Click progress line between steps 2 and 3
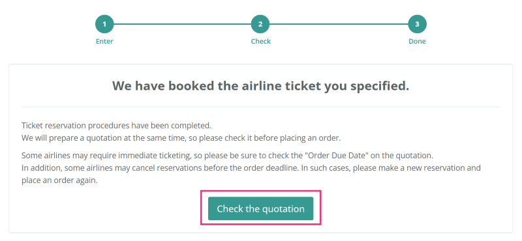This screenshot has height=241, width=522. coord(339,24)
